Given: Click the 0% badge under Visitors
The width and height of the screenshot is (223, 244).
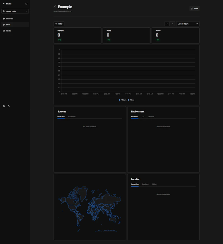Looking at the screenshot, I should (x=60, y=40).
